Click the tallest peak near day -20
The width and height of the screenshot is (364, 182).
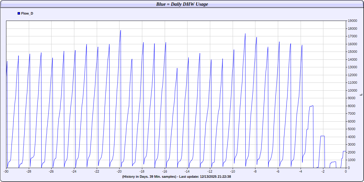120,30
